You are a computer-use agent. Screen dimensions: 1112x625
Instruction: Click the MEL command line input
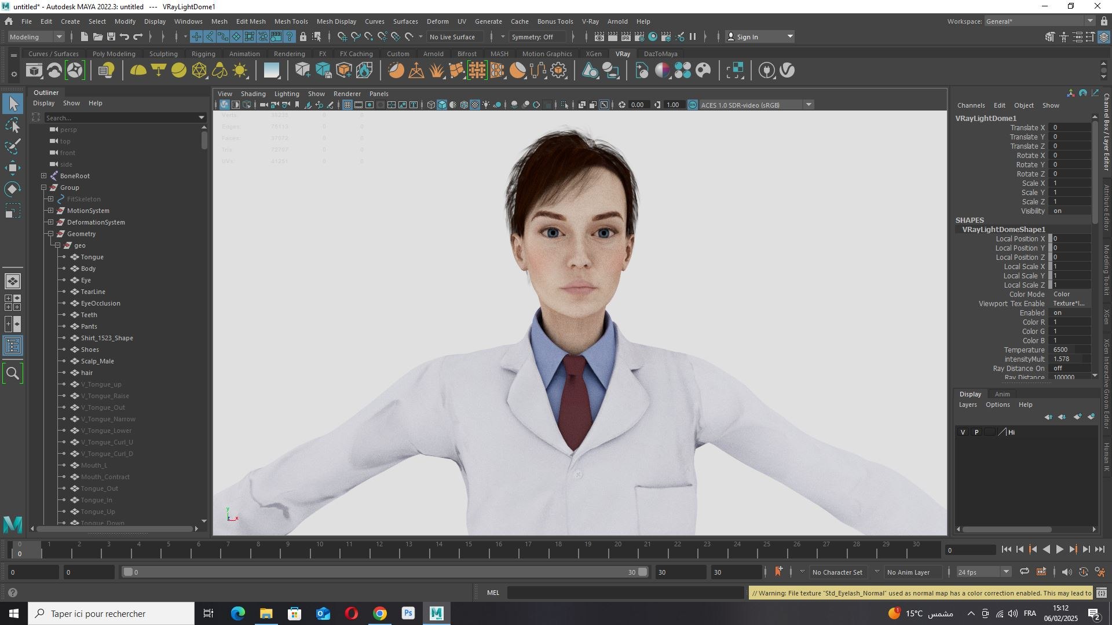coord(625,593)
